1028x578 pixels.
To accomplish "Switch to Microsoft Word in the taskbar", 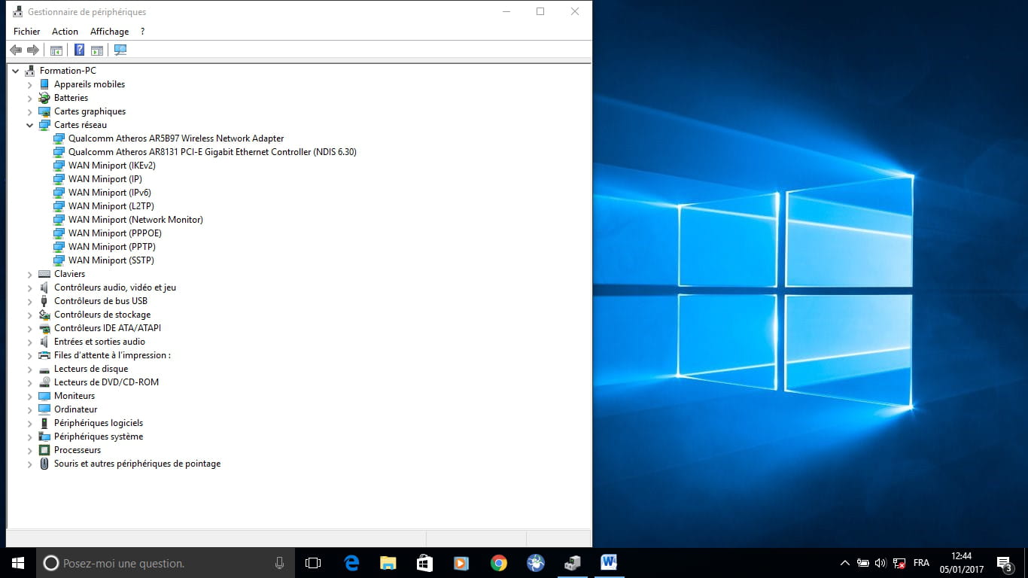I will 609,563.
